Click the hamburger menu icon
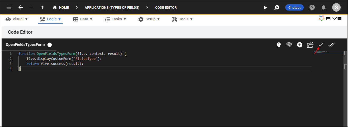This screenshot has height=127, width=348. click(9, 7)
